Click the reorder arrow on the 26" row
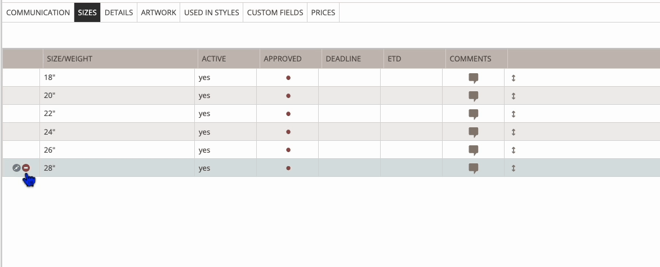This screenshot has width=660, height=267. (x=514, y=150)
